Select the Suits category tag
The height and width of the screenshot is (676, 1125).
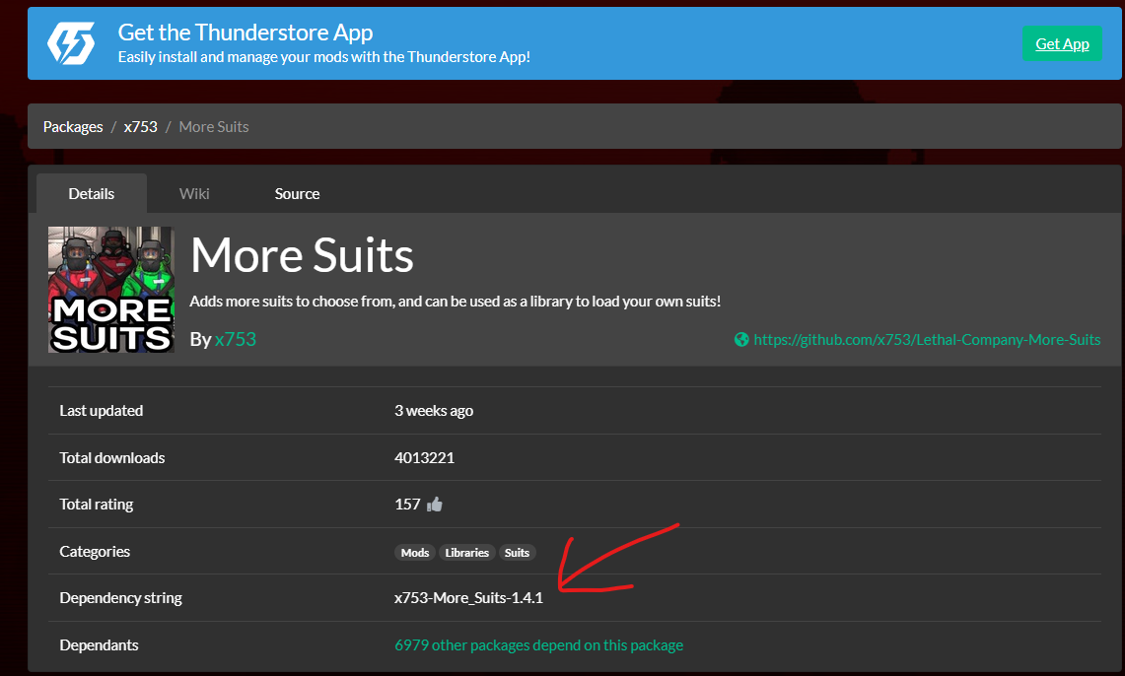(517, 553)
